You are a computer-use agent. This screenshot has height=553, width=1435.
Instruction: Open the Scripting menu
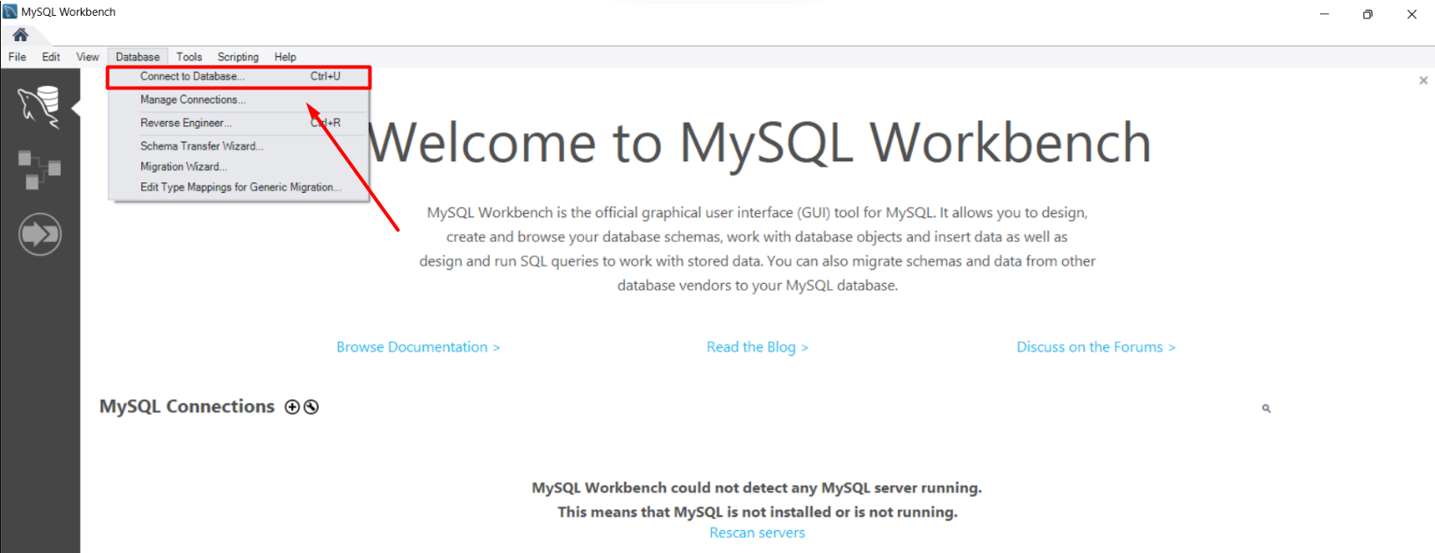coord(238,57)
